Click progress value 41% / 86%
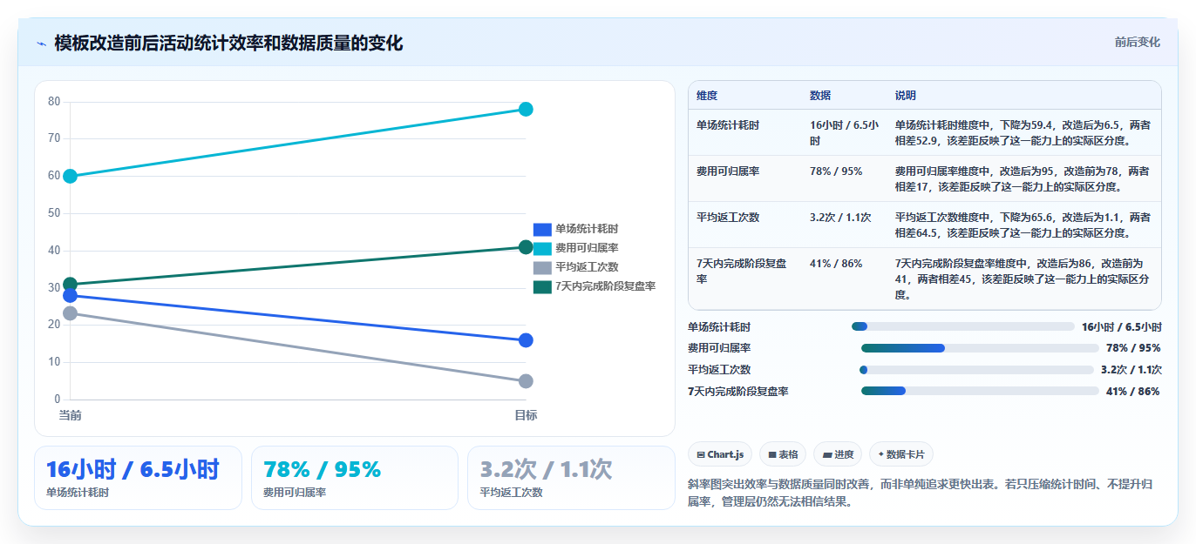This screenshot has height=544, width=1196. click(1133, 392)
